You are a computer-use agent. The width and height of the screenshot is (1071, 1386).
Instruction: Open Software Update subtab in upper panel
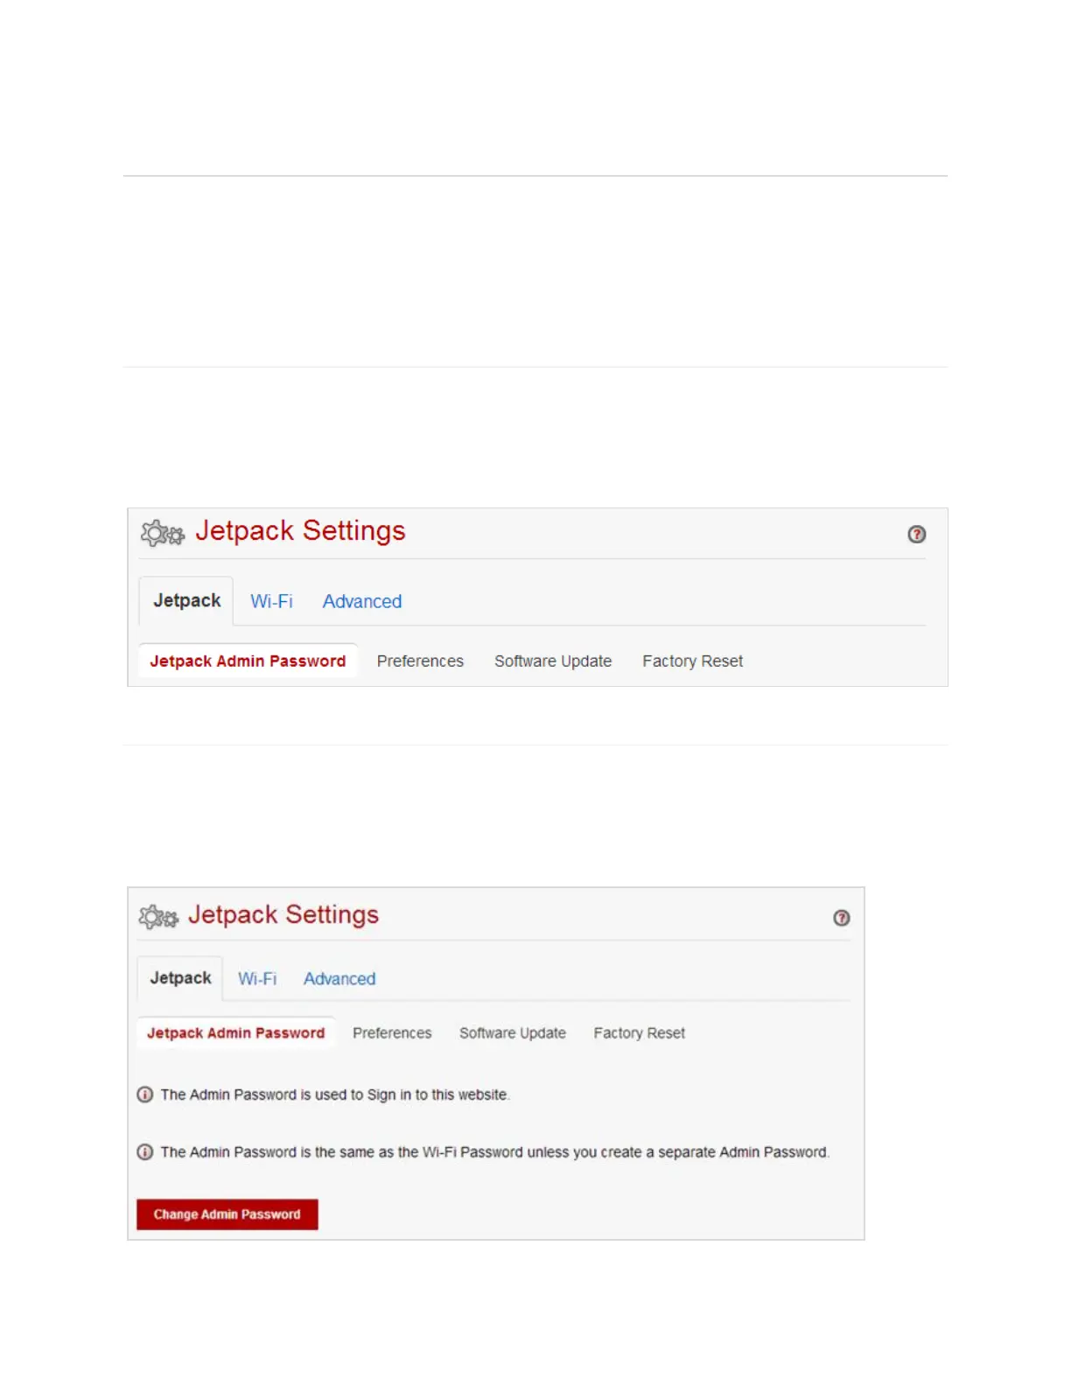point(553,661)
